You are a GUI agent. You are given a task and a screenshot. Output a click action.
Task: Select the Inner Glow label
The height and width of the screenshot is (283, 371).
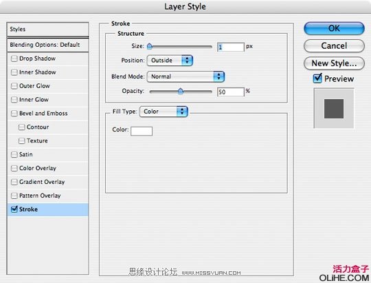34,100
